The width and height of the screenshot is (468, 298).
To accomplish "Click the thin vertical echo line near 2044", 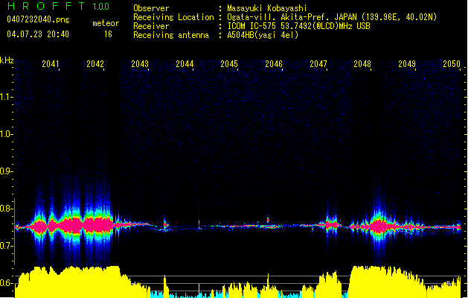I will [199, 217].
